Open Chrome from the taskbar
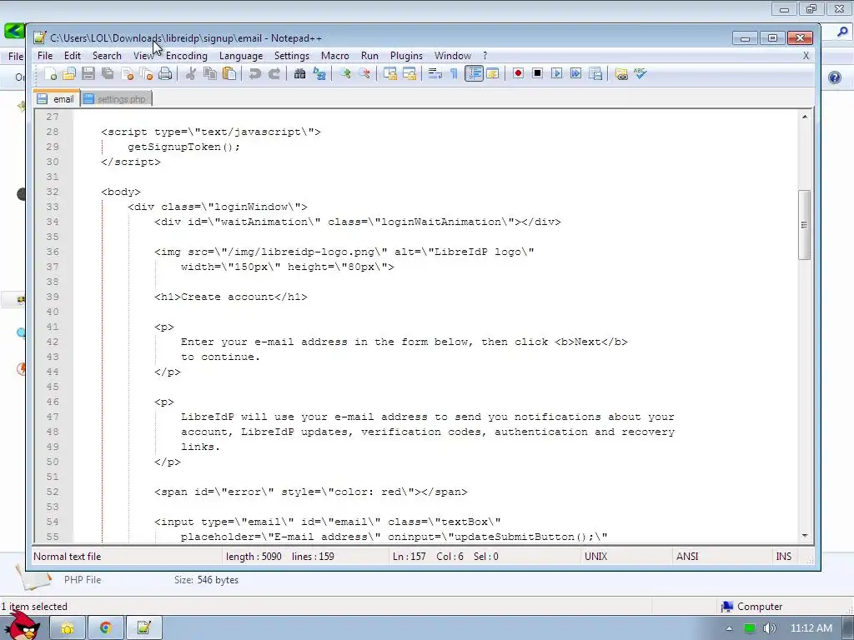This screenshot has height=640, width=854. (106, 628)
